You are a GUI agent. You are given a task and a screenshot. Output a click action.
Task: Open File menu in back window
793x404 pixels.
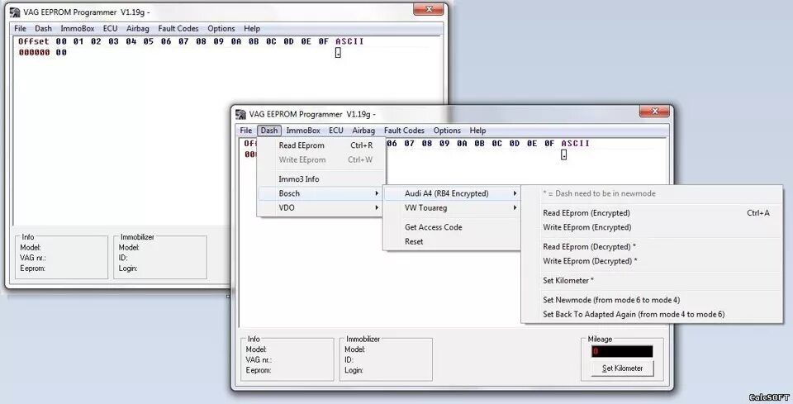[20, 29]
